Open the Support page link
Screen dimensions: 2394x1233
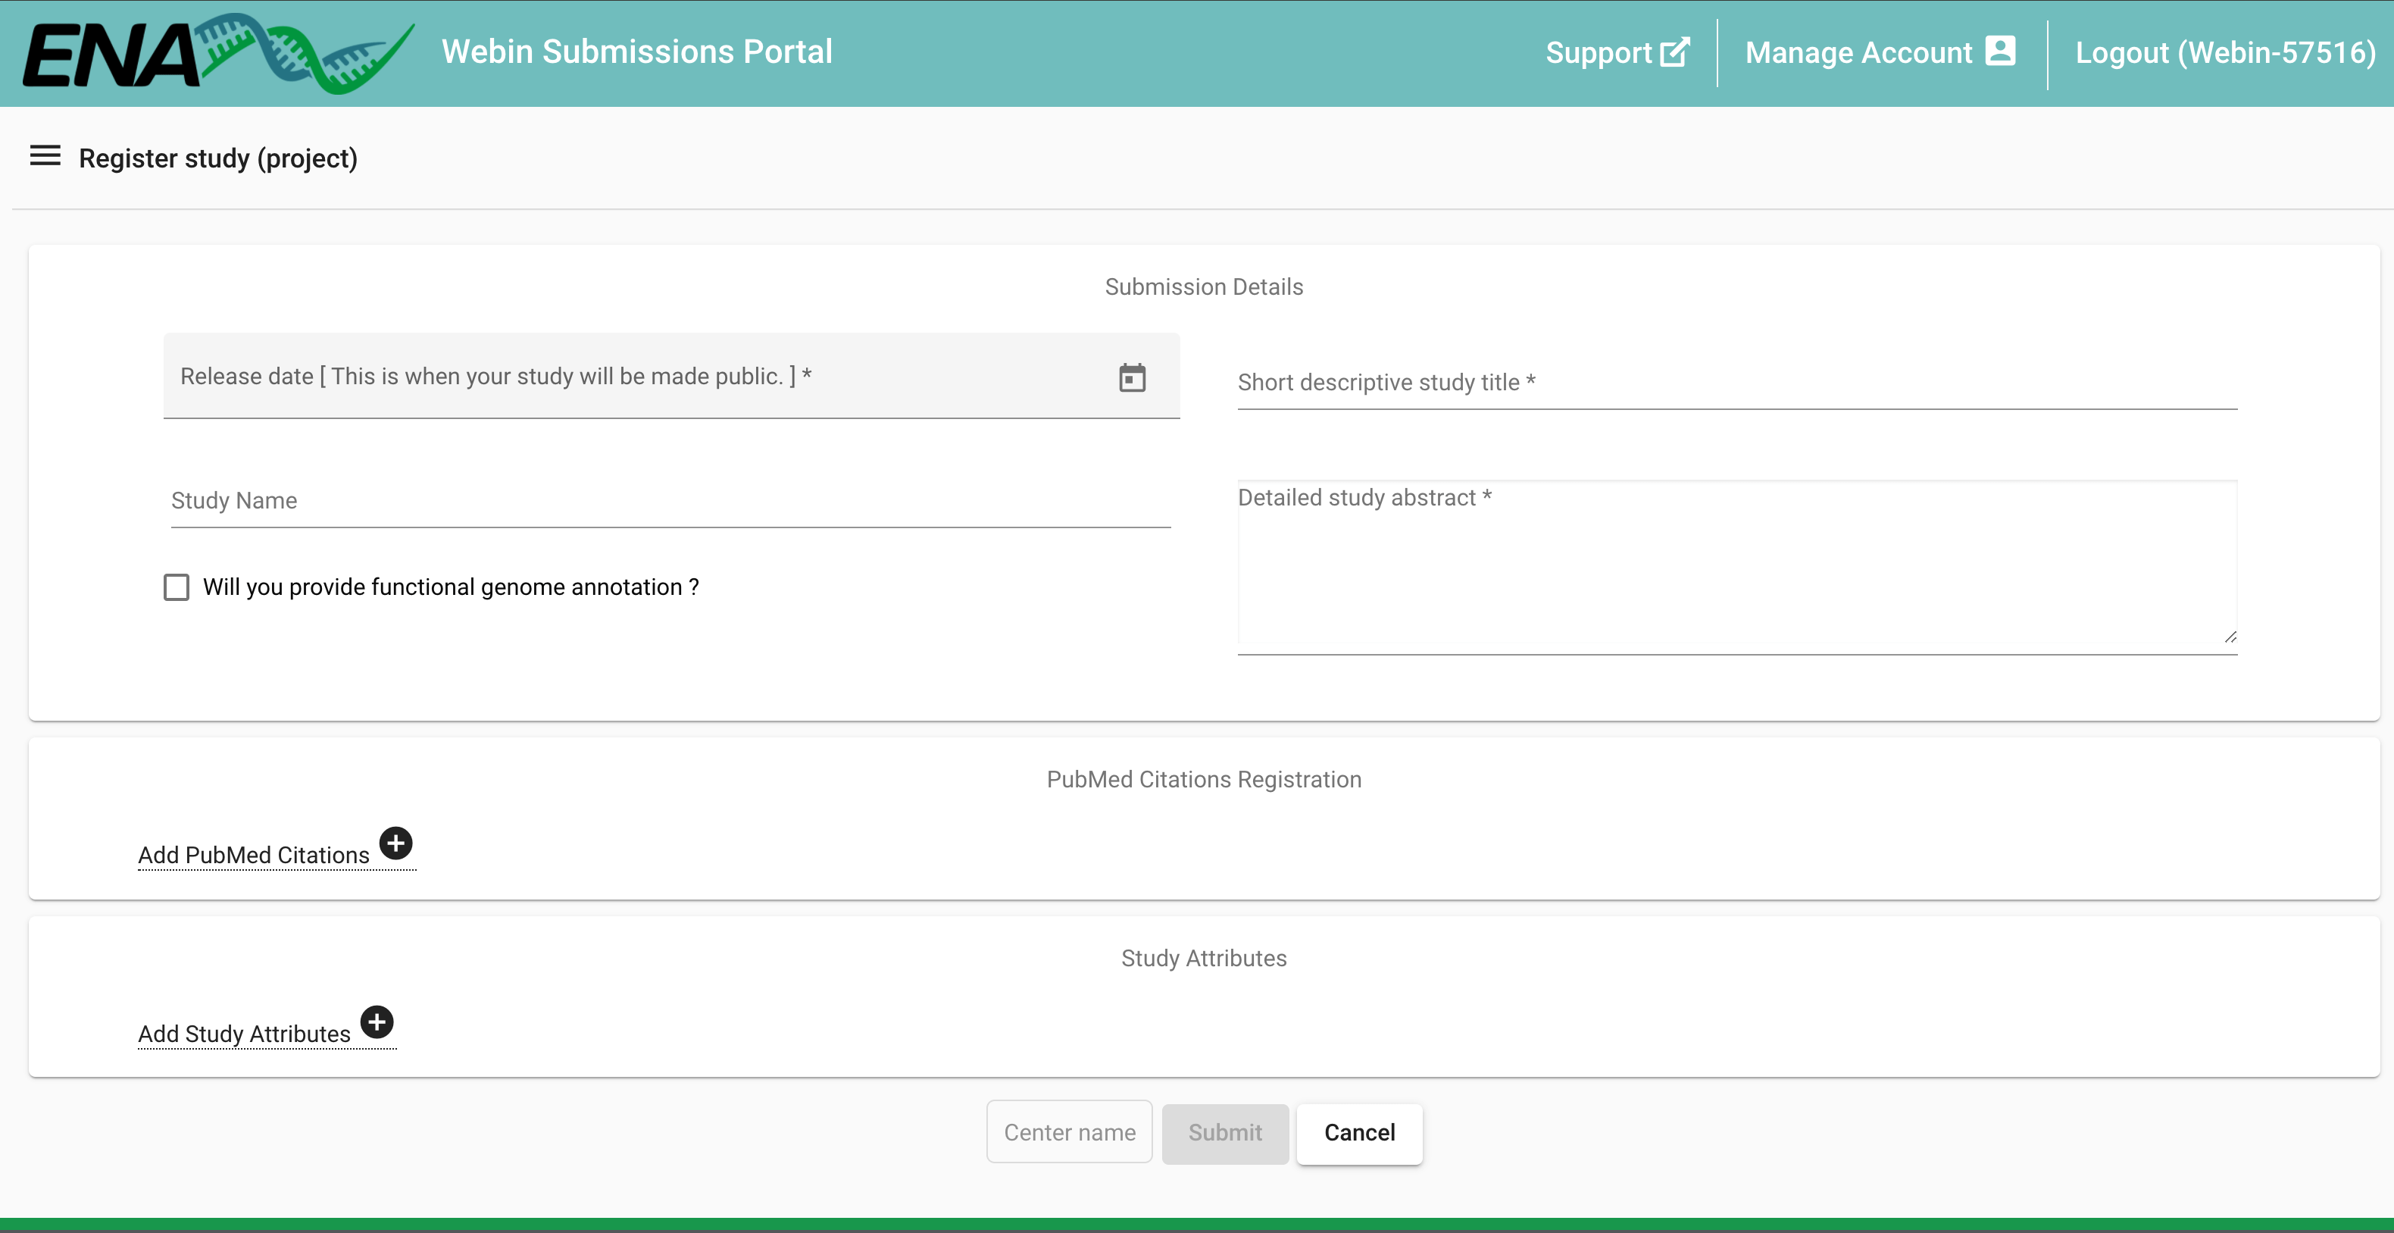1598,53
